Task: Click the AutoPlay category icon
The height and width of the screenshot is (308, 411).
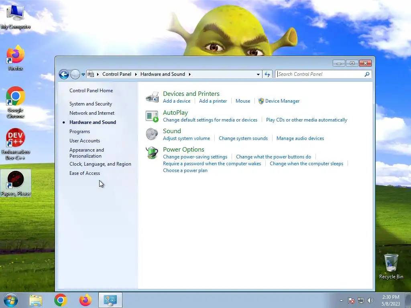Action: click(152, 116)
